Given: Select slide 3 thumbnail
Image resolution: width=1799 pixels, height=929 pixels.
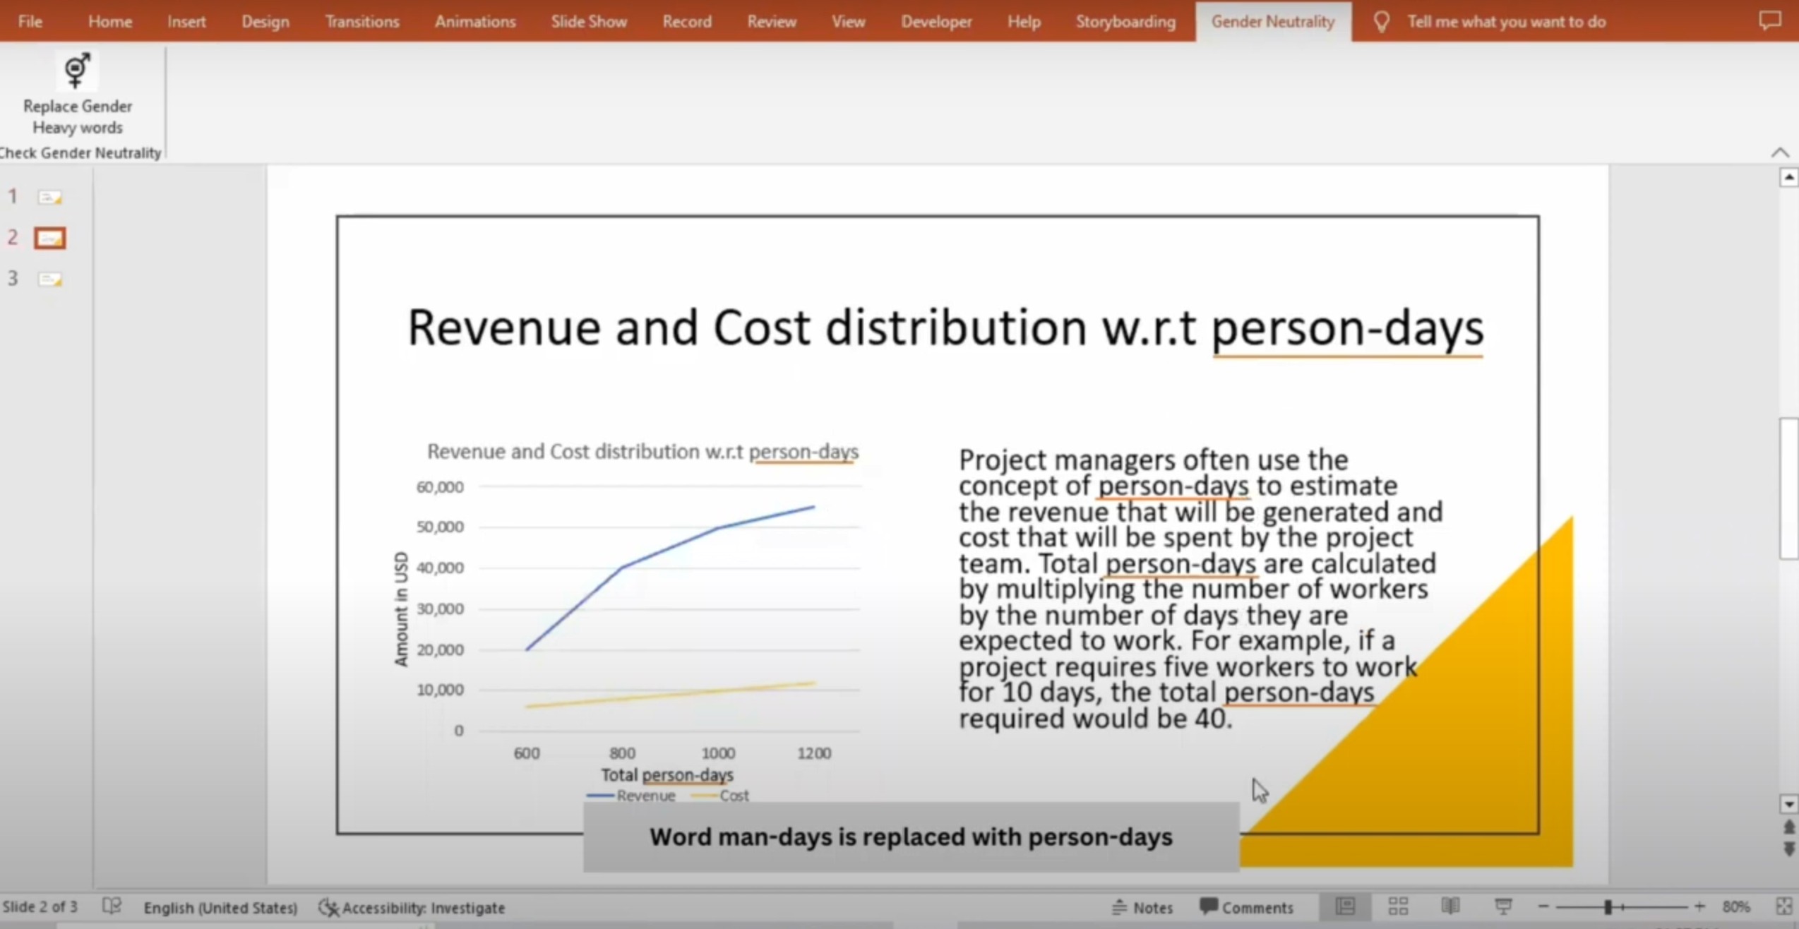Looking at the screenshot, I should (x=49, y=280).
